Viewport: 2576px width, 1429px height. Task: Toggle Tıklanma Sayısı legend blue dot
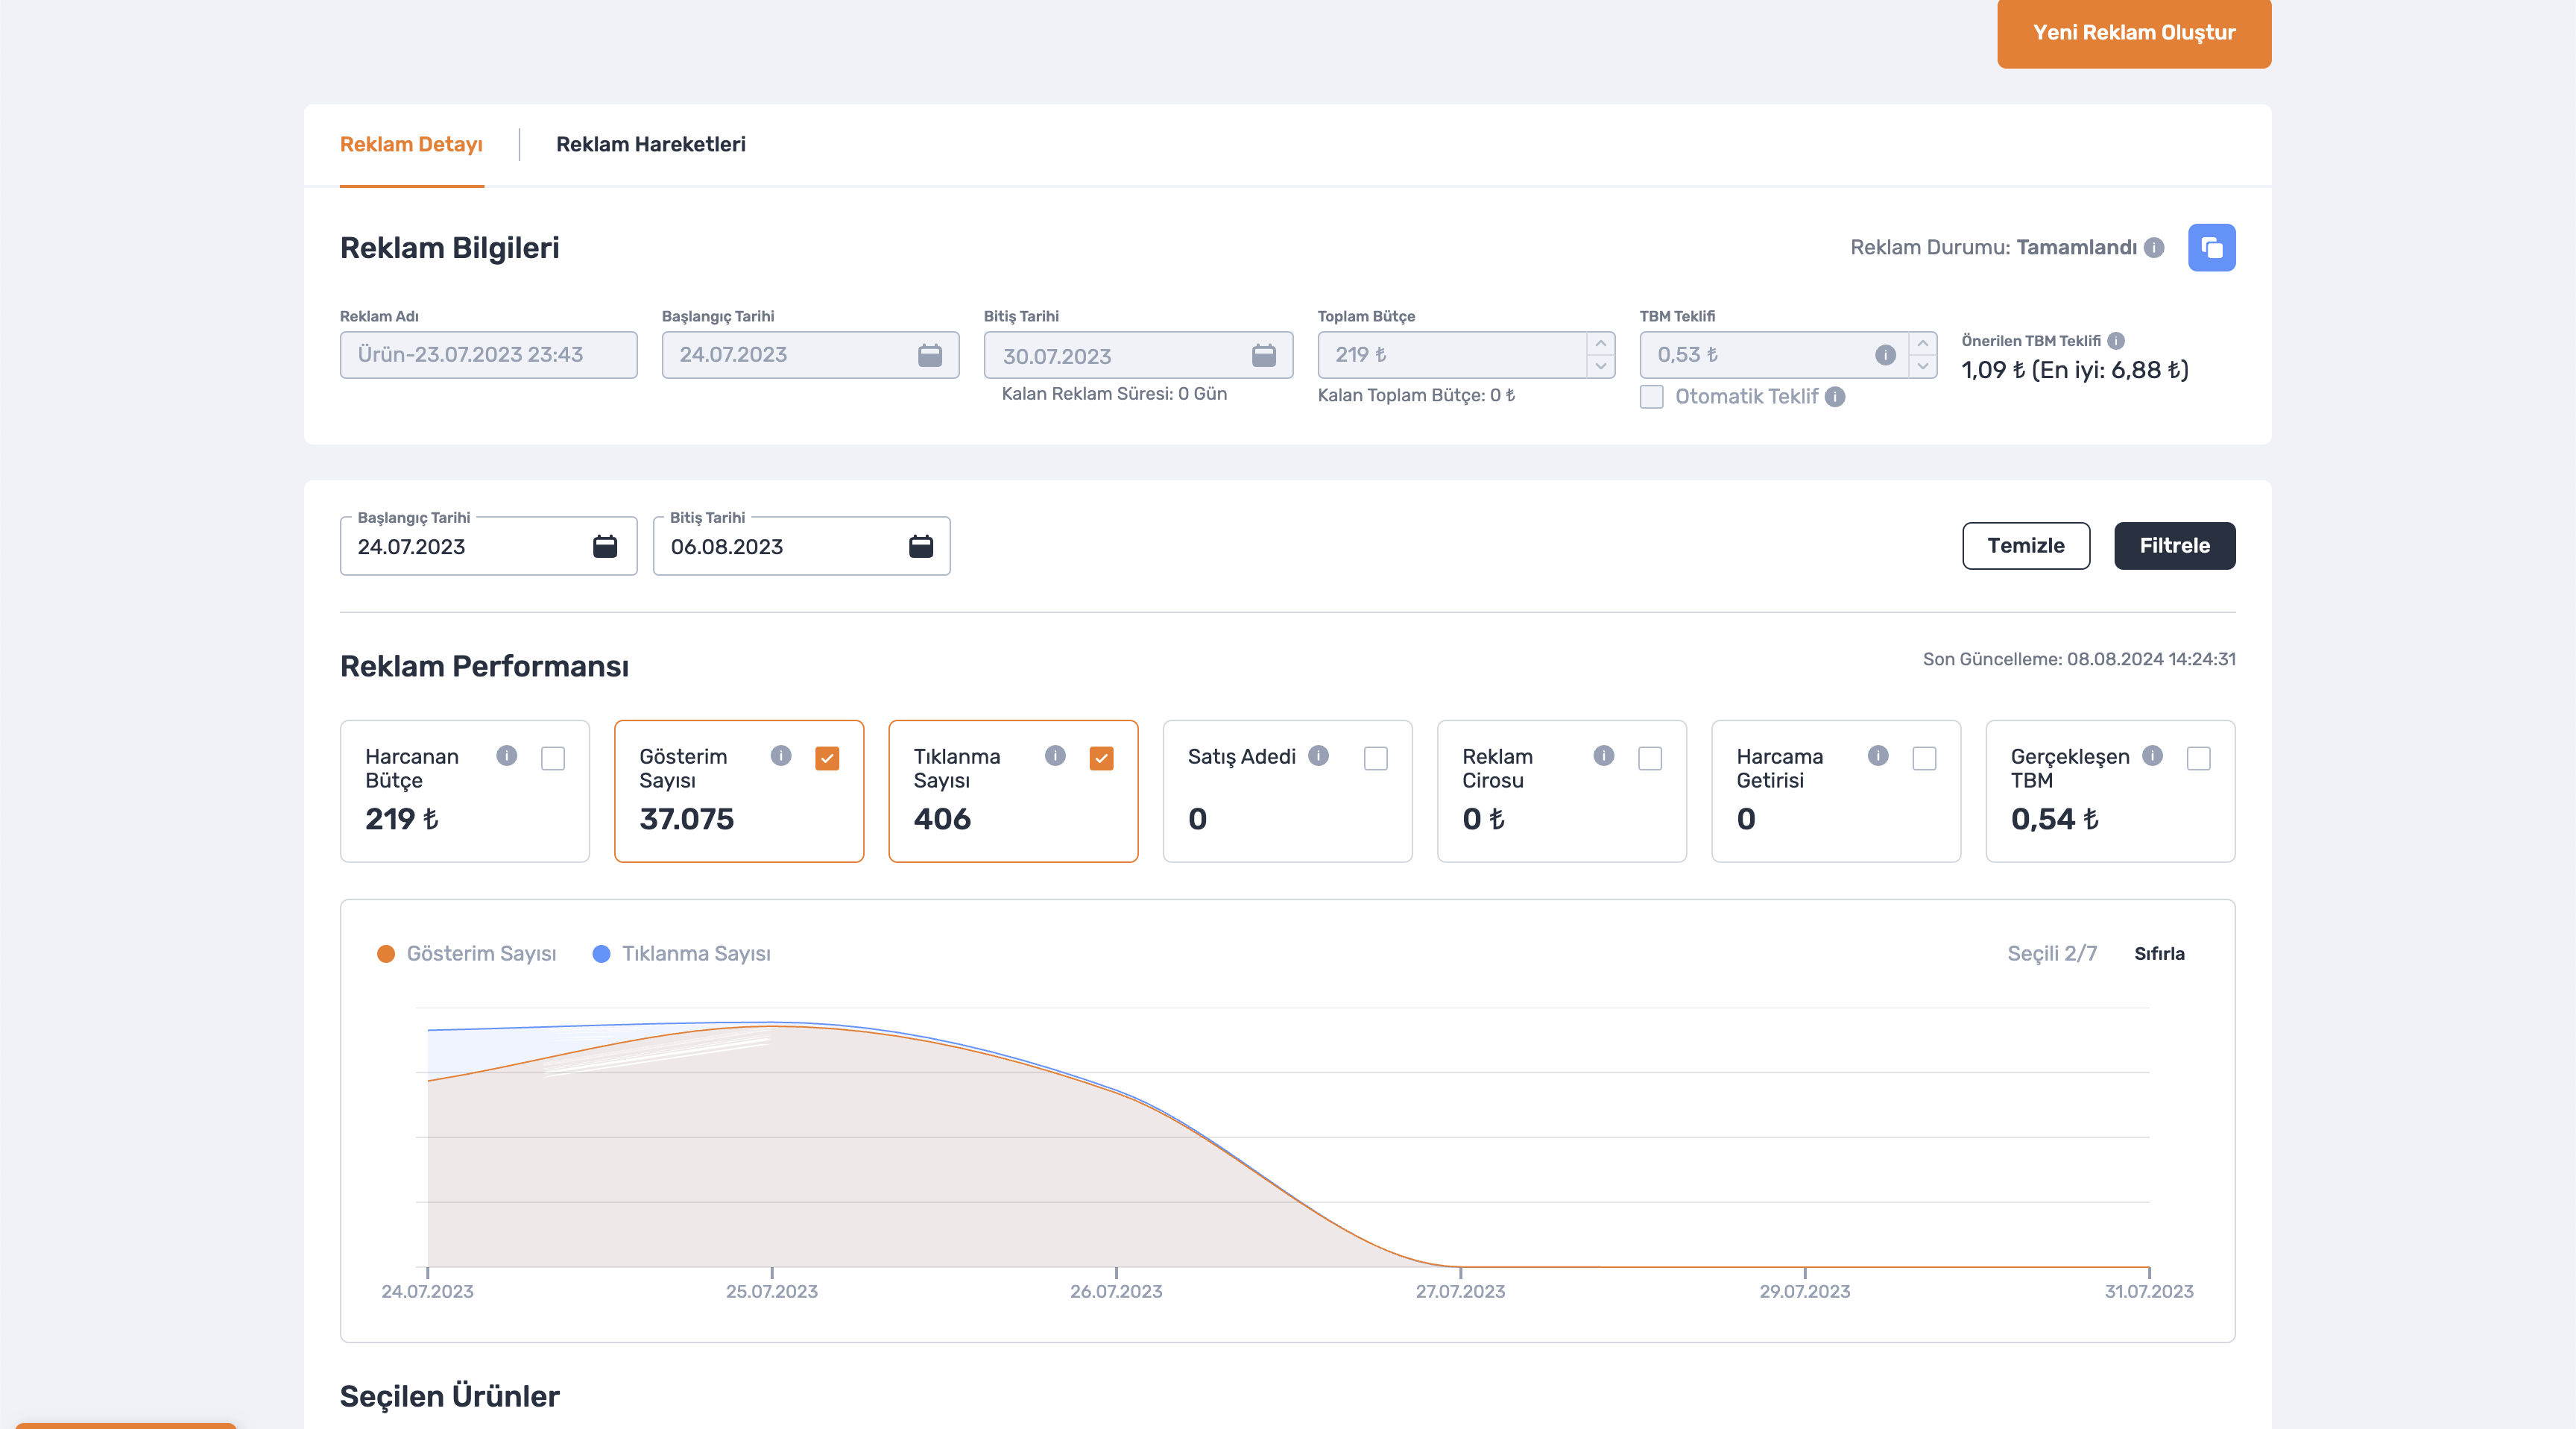pos(601,954)
